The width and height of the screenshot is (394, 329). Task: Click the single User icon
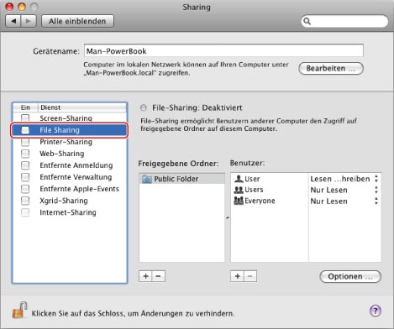click(239, 179)
